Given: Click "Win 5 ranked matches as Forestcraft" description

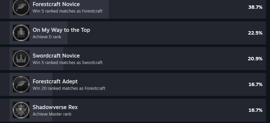Looking at the screenshot, I should [67, 11].
